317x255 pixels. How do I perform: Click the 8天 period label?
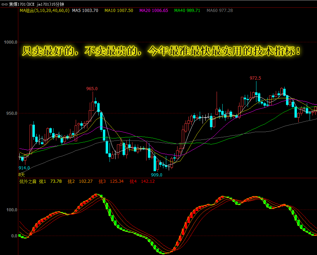[21, 174]
